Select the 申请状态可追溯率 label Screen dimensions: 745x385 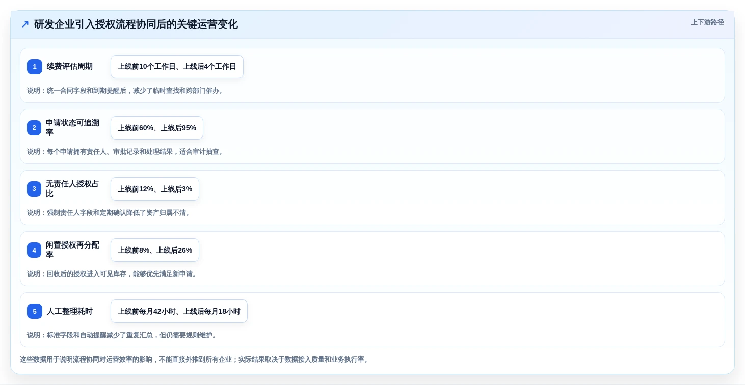click(x=73, y=128)
